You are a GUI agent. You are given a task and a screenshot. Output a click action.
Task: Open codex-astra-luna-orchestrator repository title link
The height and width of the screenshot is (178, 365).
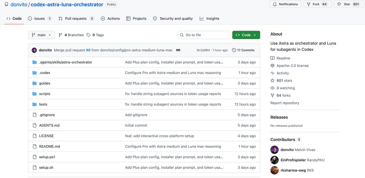[x=67, y=5]
